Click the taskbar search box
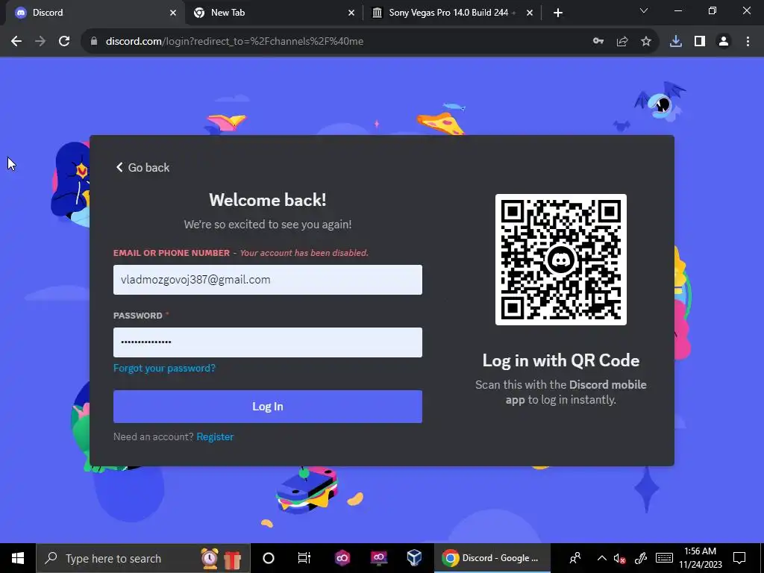Viewport: 764px width, 573px height. (143, 558)
